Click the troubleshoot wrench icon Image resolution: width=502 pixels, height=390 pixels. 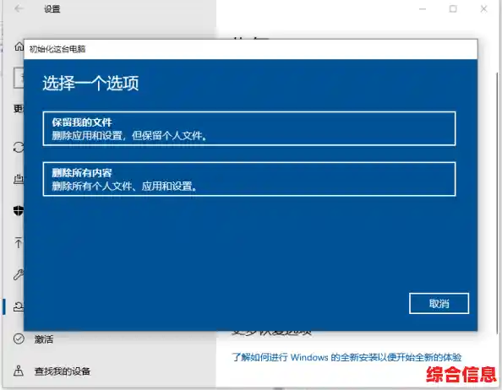point(19,274)
